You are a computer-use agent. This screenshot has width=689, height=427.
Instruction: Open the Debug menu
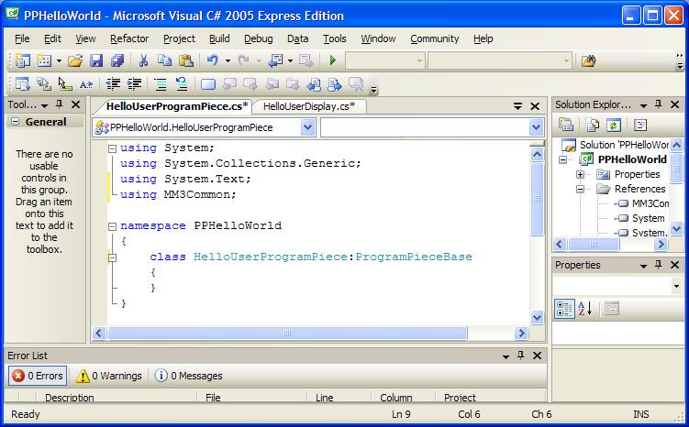[x=259, y=38]
